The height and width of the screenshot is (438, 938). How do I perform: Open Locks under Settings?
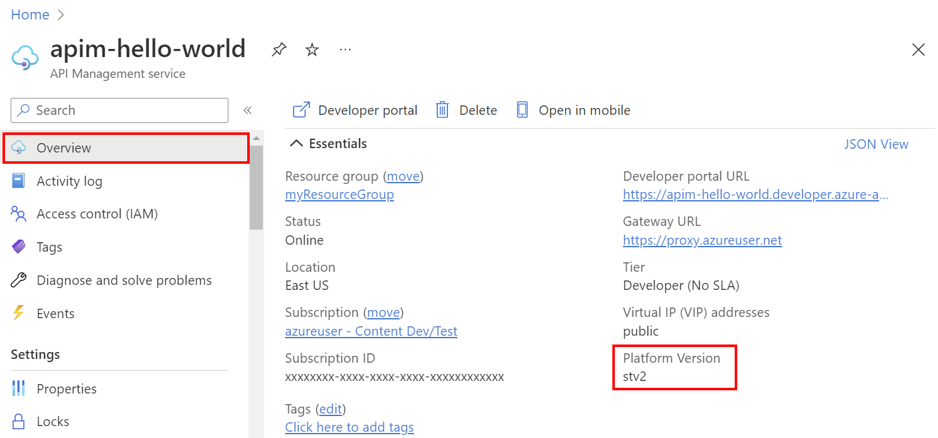pos(53,421)
